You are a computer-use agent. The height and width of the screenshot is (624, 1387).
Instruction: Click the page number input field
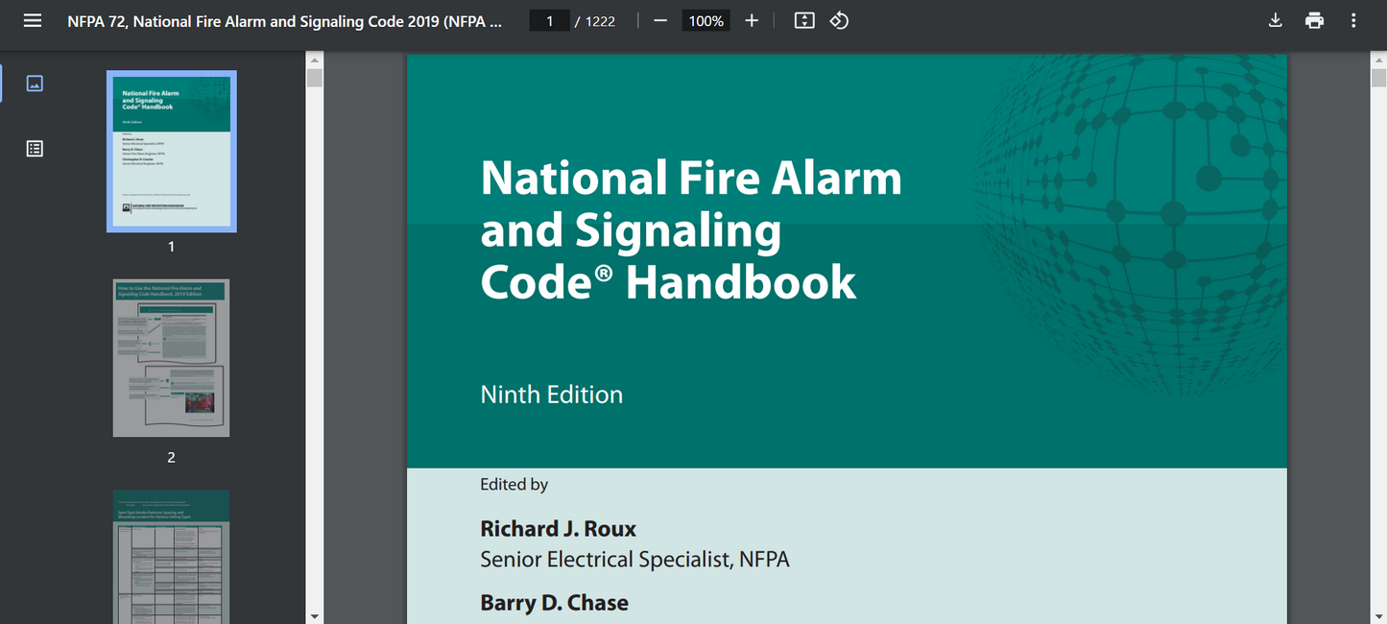[x=548, y=19]
